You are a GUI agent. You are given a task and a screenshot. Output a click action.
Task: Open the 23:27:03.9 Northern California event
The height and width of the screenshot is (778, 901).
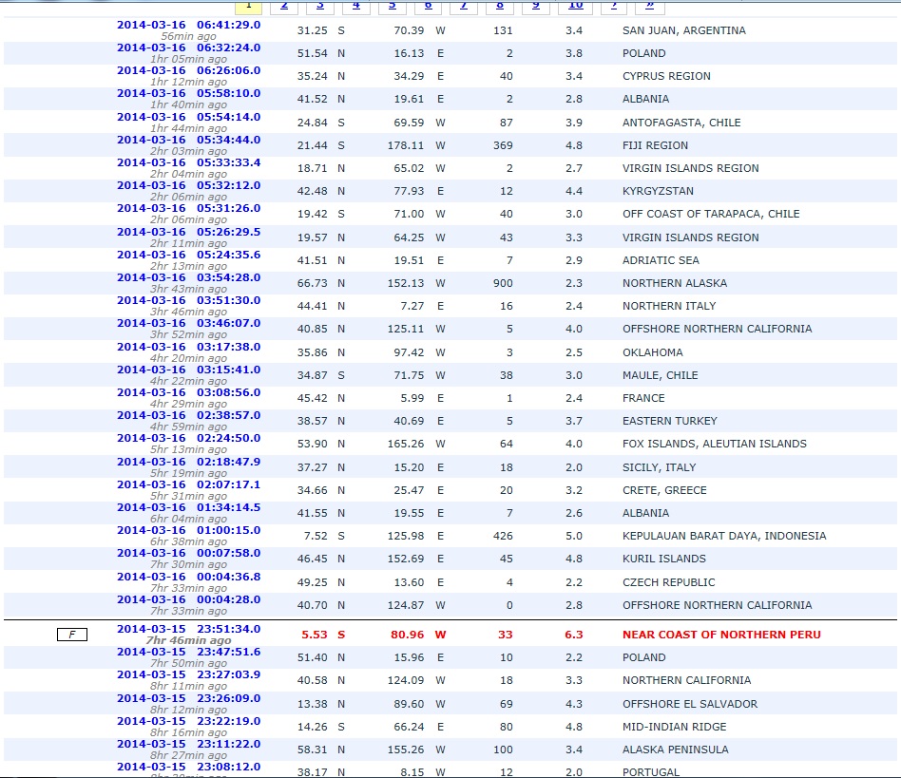(x=188, y=675)
